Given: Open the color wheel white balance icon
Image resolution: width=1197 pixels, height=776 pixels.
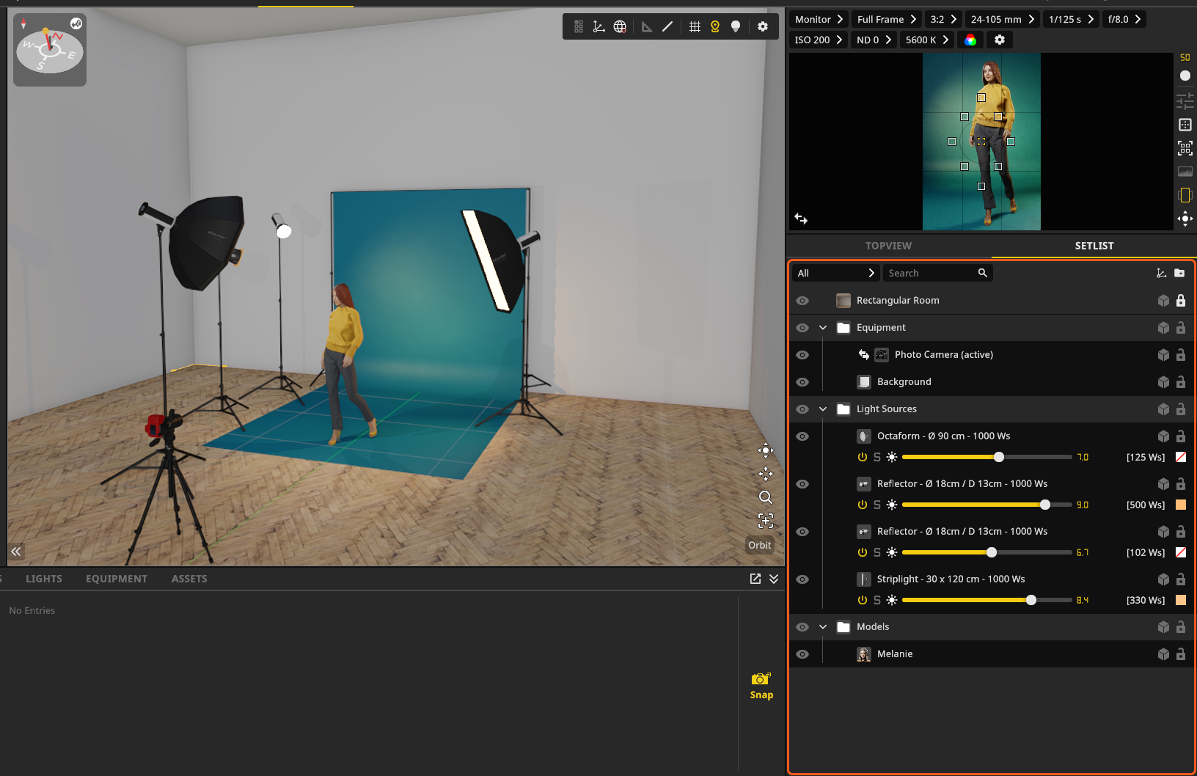Looking at the screenshot, I should 970,40.
